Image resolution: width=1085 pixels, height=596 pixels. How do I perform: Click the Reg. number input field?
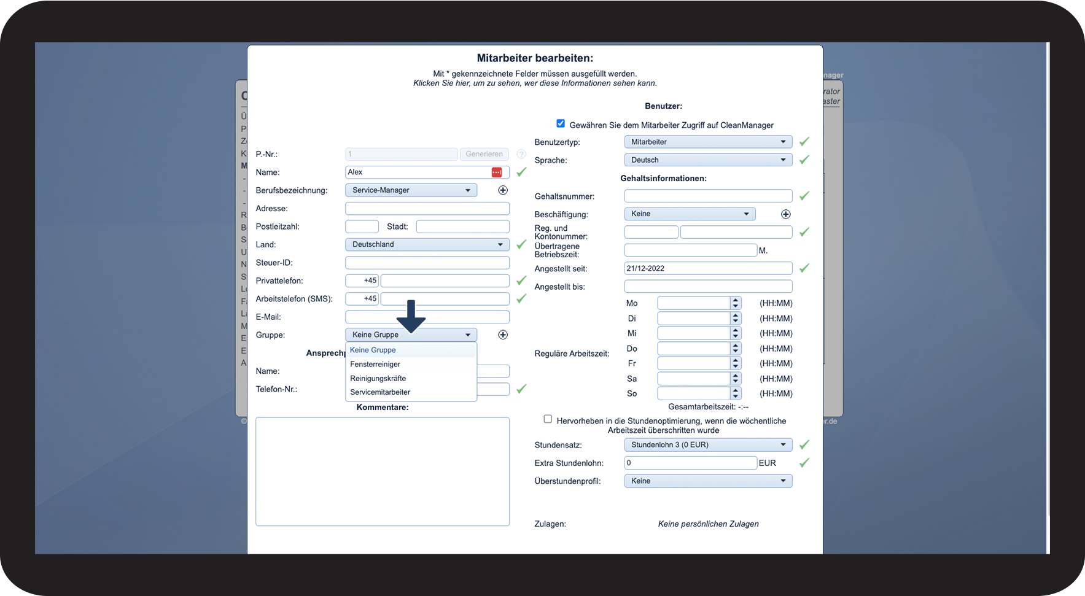(x=651, y=232)
